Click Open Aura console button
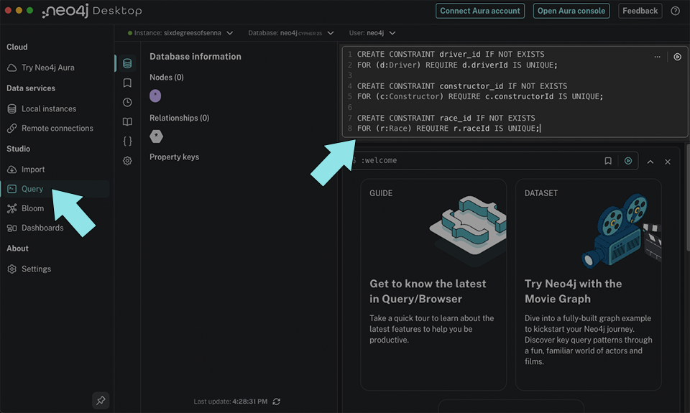The width and height of the screenshot is (690, 413). [x=571, y=11]
